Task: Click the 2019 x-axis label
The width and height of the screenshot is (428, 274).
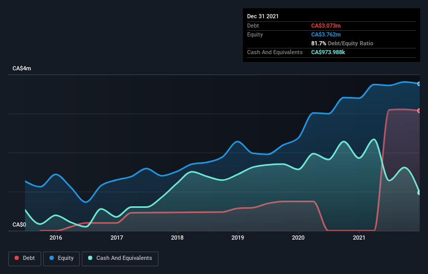Action: pos(238,238)
